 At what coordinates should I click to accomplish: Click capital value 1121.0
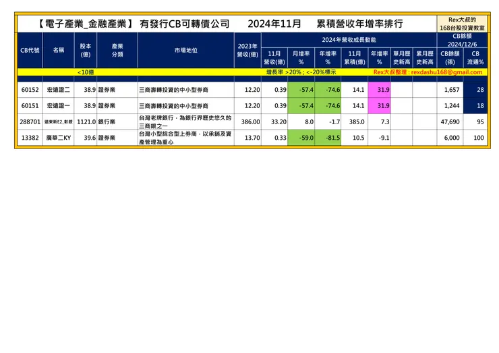[86, 121]
